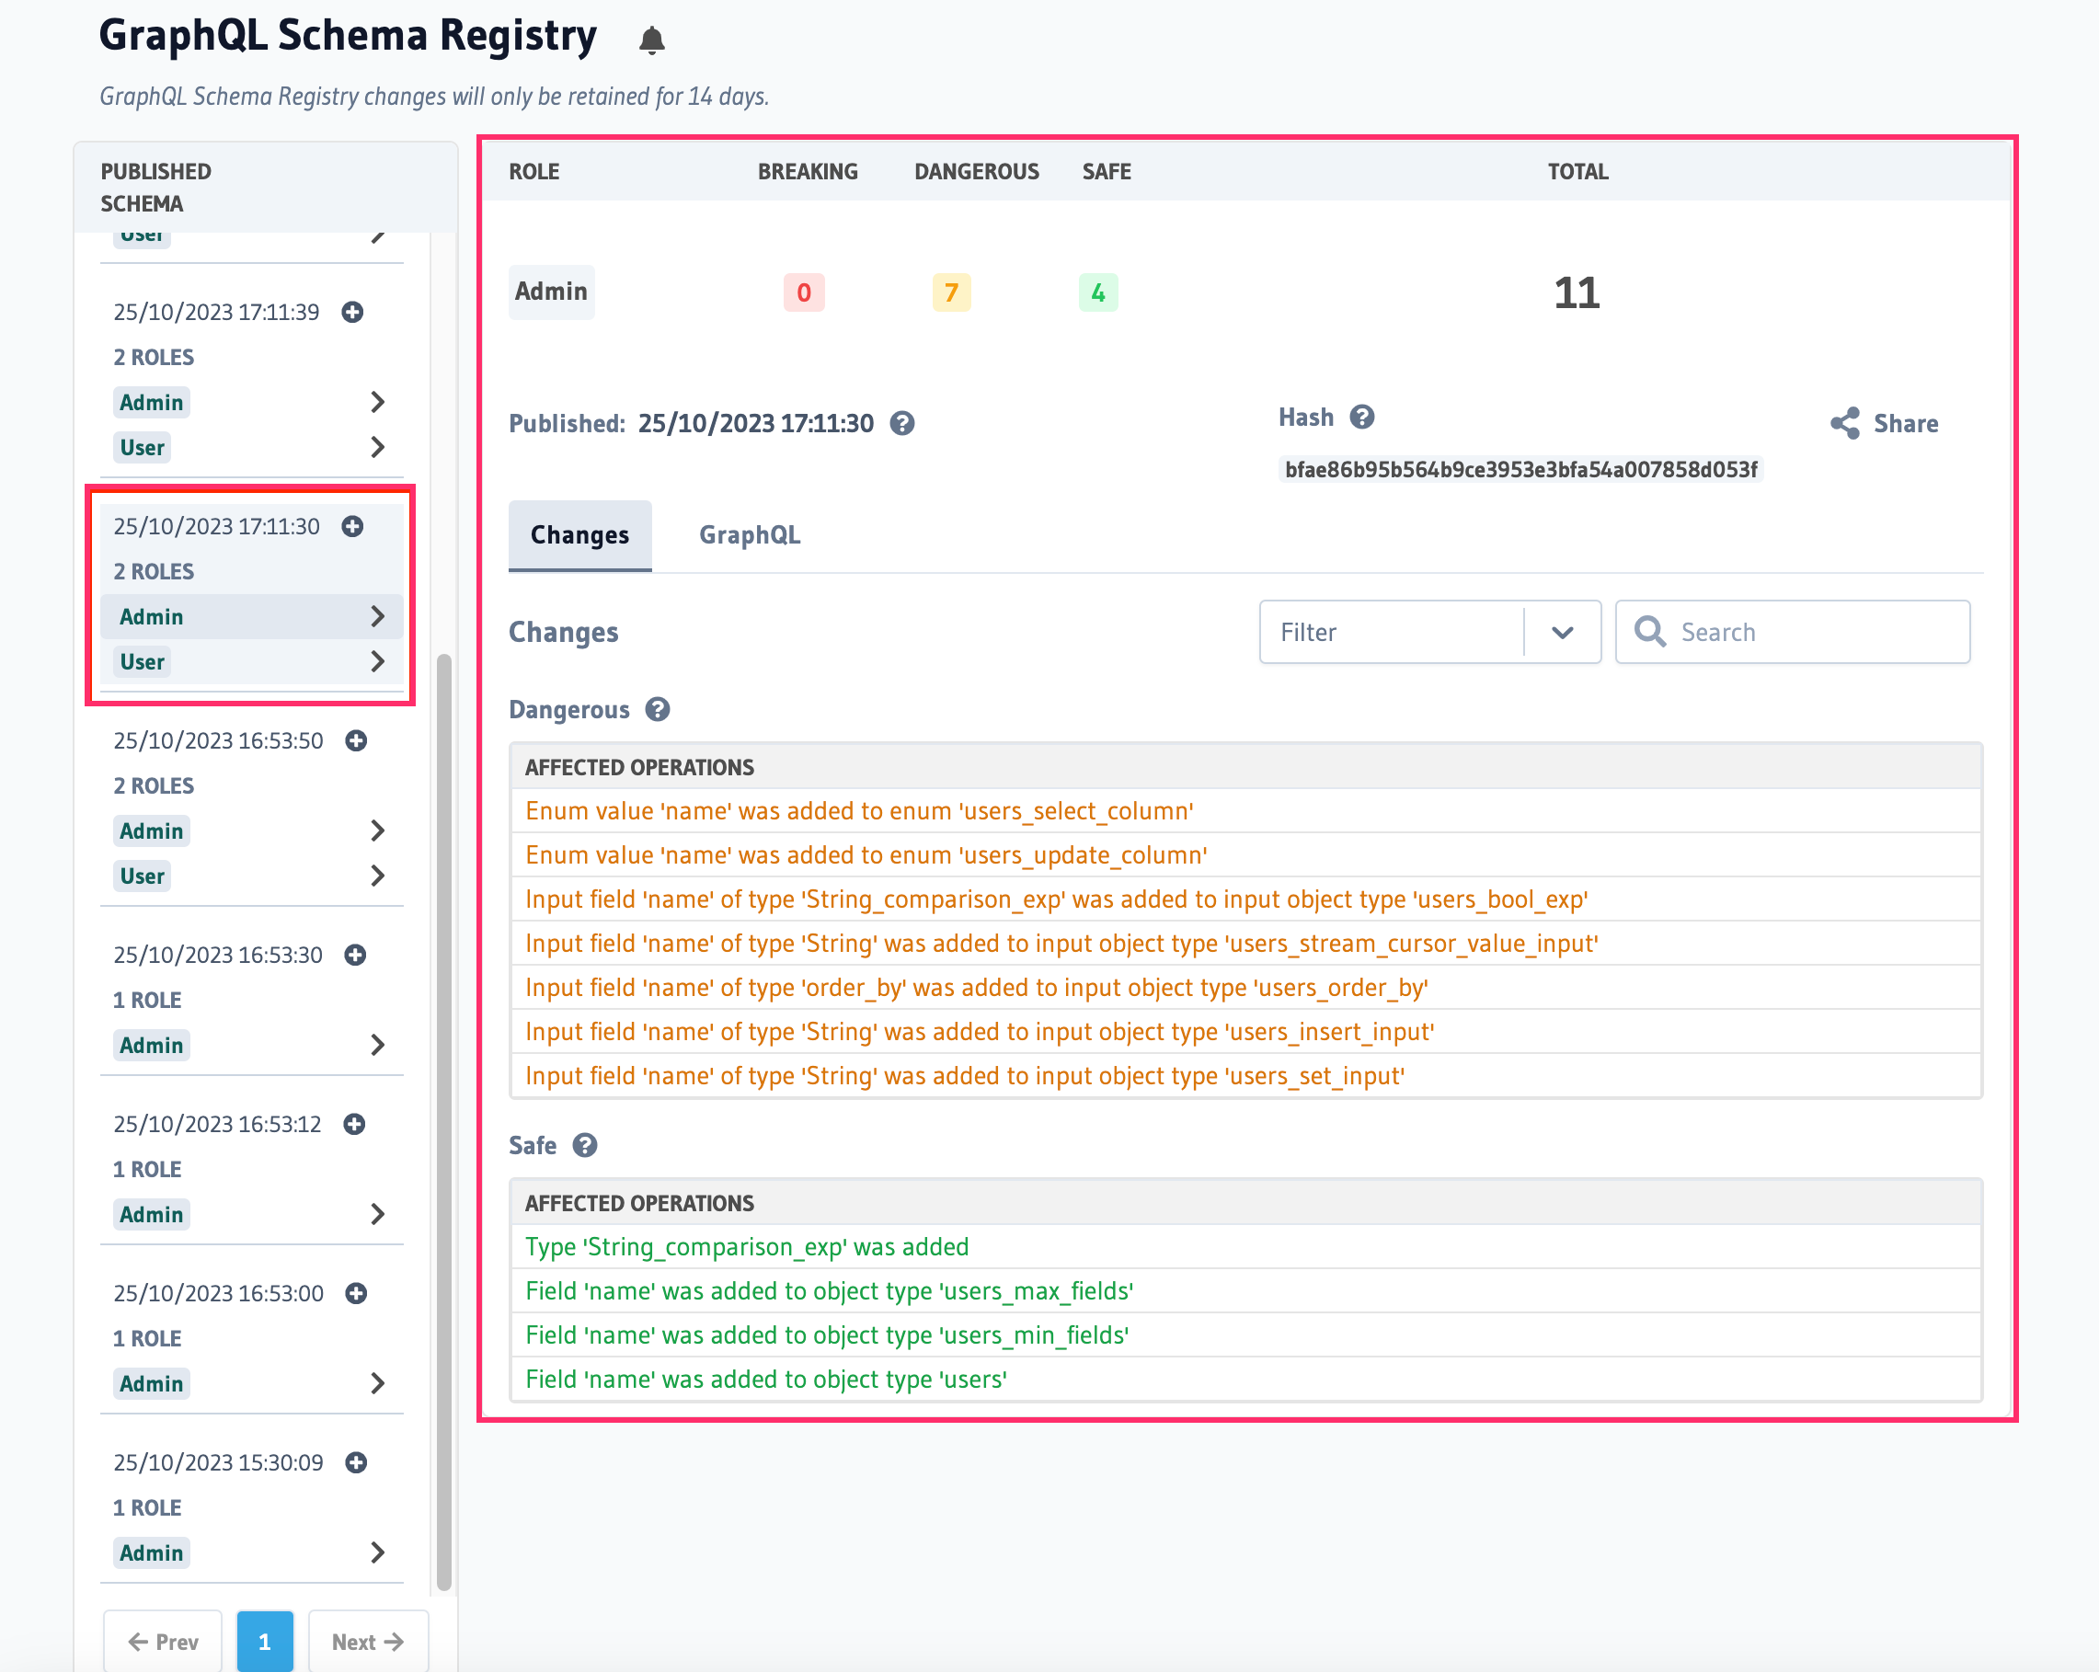Switch to the Changes tab
This screenshot has height=1672, width=2099.
click(579, 534)
